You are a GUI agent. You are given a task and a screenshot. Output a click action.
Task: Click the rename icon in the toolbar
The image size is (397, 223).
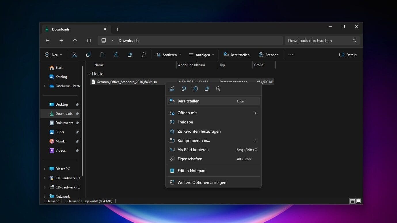click(116, 55)
